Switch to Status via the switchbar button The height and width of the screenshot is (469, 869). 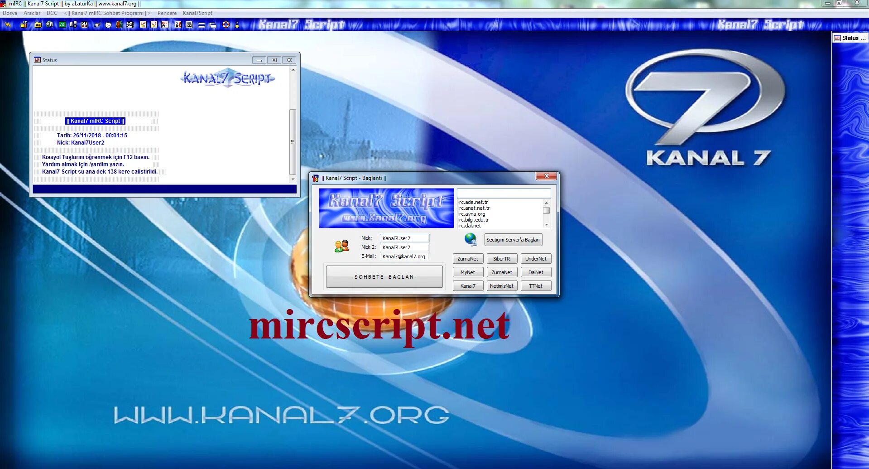pyautogui.click(x=850, y=38)
